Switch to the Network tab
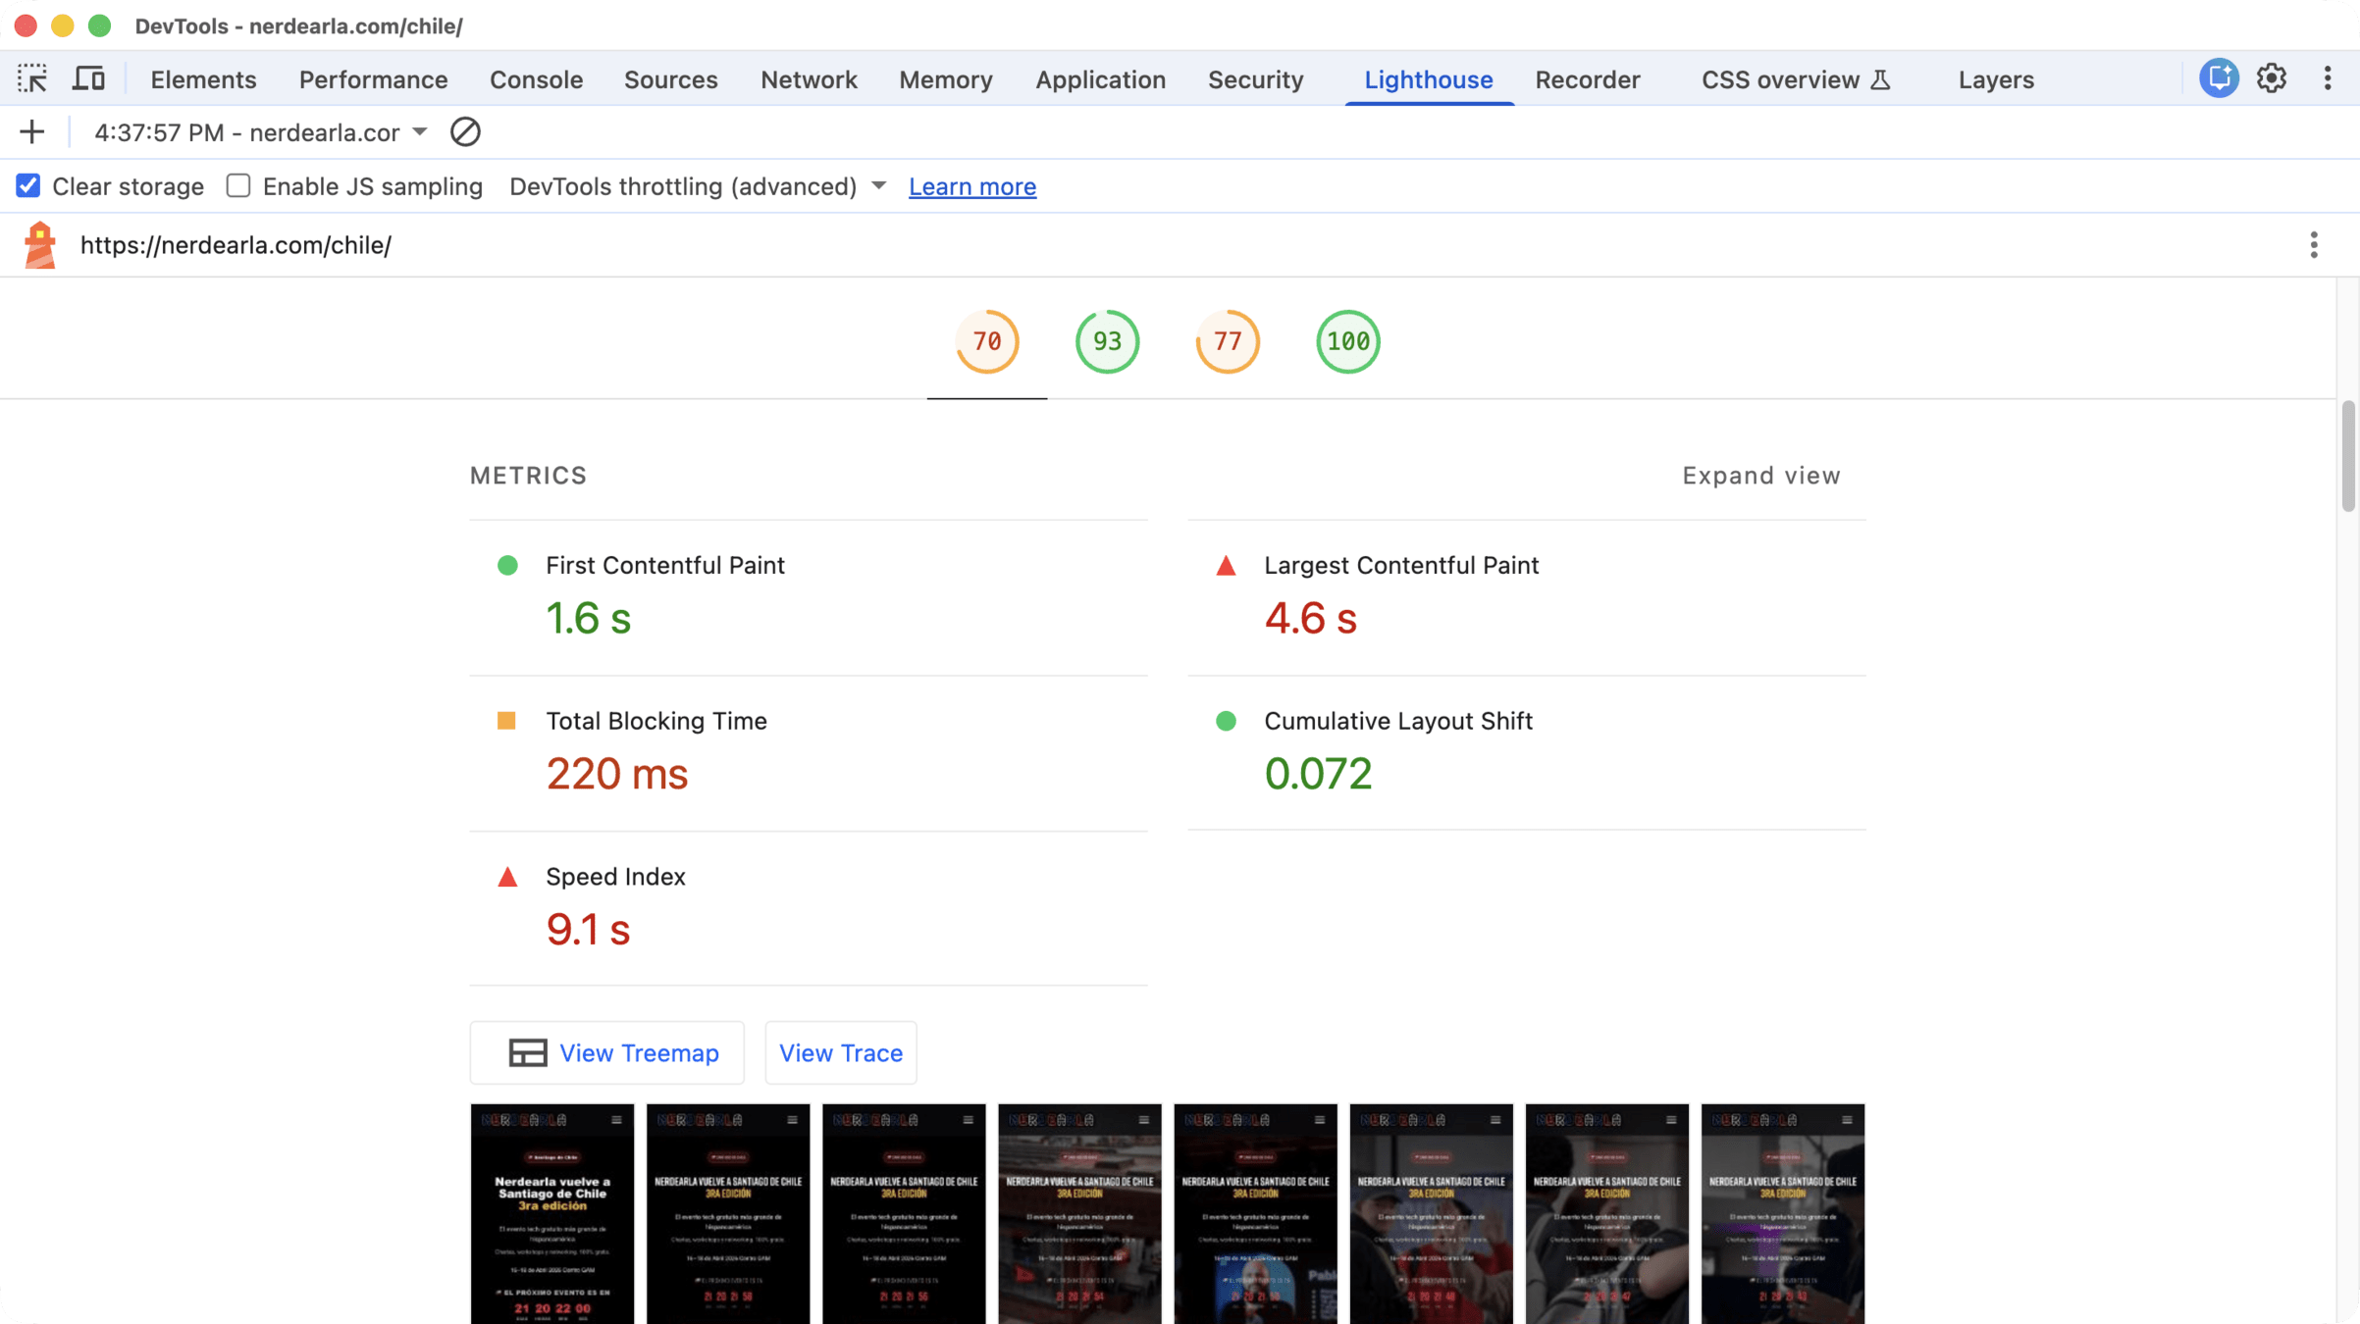The width and height of the screenshot is (2360, 1324). tap(809, 79)
